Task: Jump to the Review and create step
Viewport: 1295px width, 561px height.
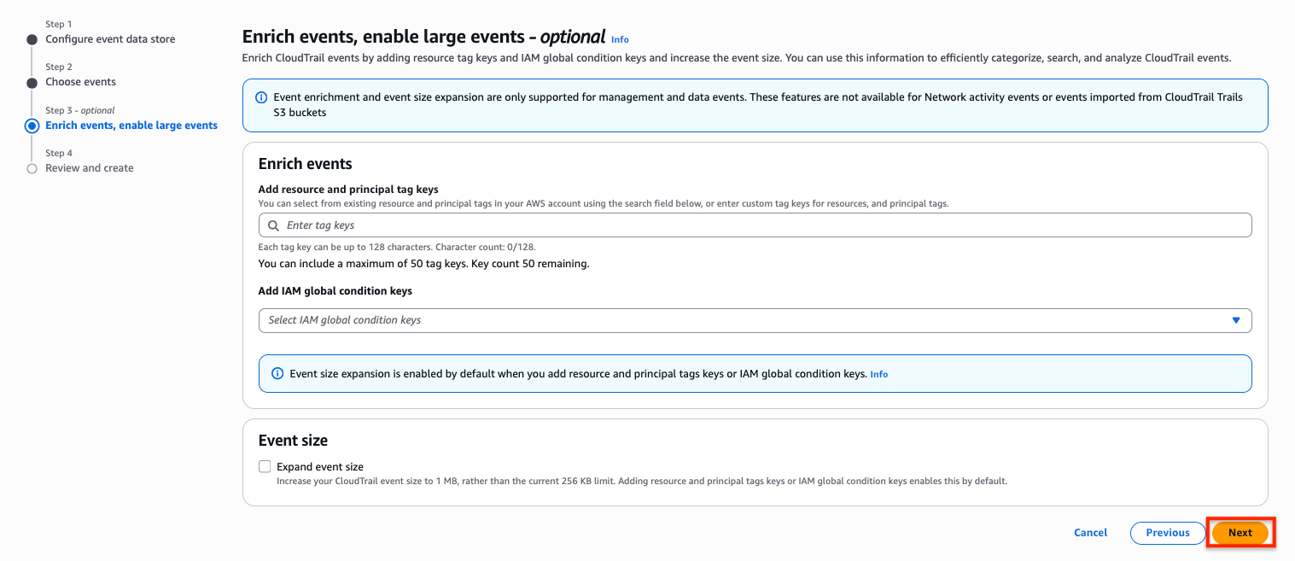Action: tap(89, 167)
